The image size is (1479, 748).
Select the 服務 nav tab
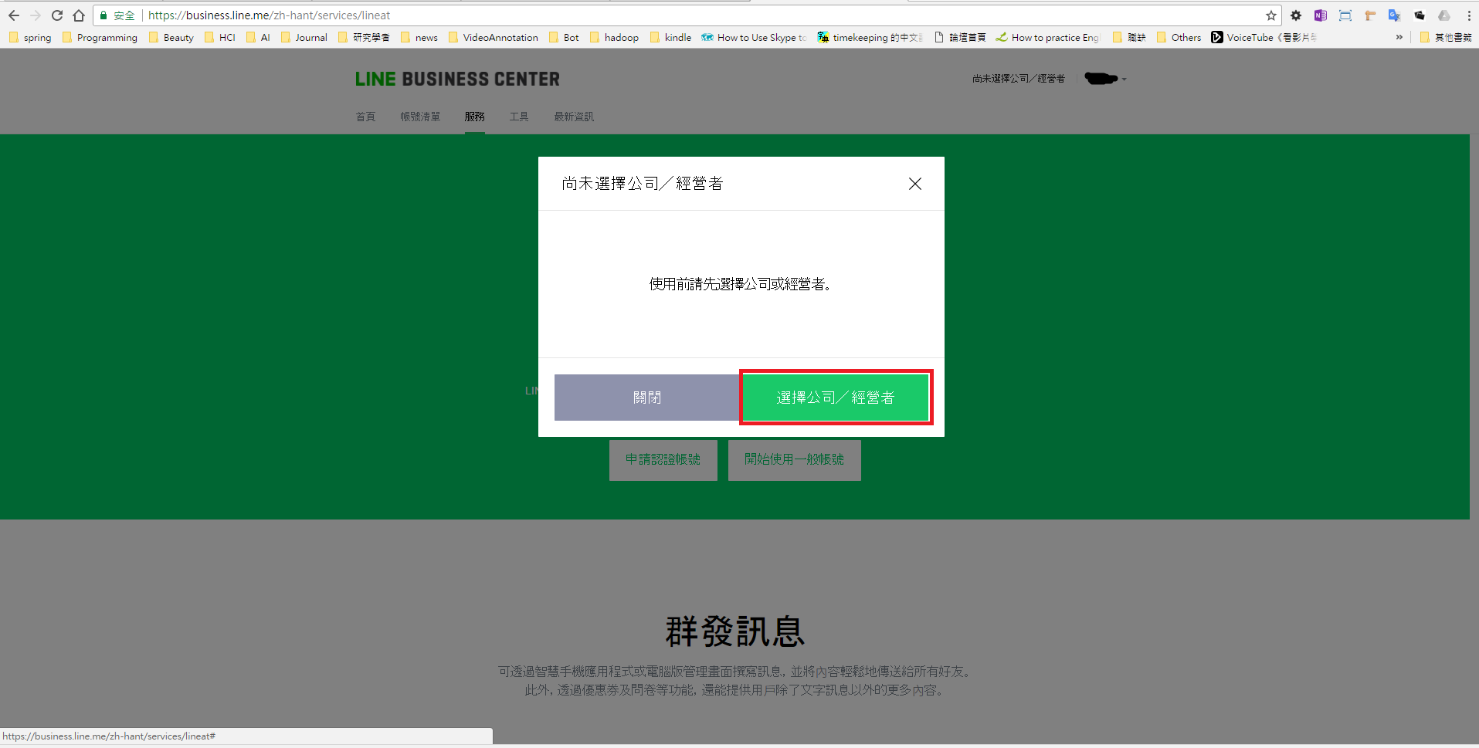(x=475, y=117)
